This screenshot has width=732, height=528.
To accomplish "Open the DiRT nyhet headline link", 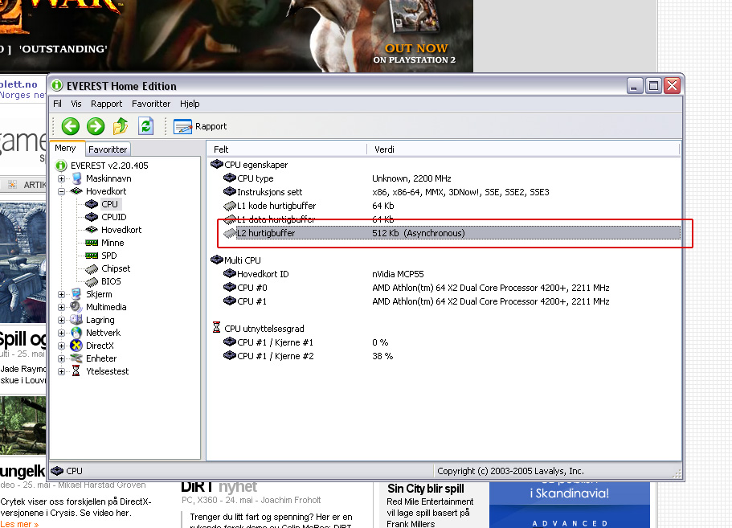I will (x=219, y=487).
